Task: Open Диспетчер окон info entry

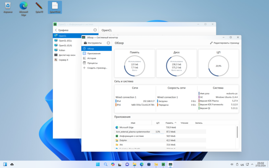Action: [x=67, y=55]
